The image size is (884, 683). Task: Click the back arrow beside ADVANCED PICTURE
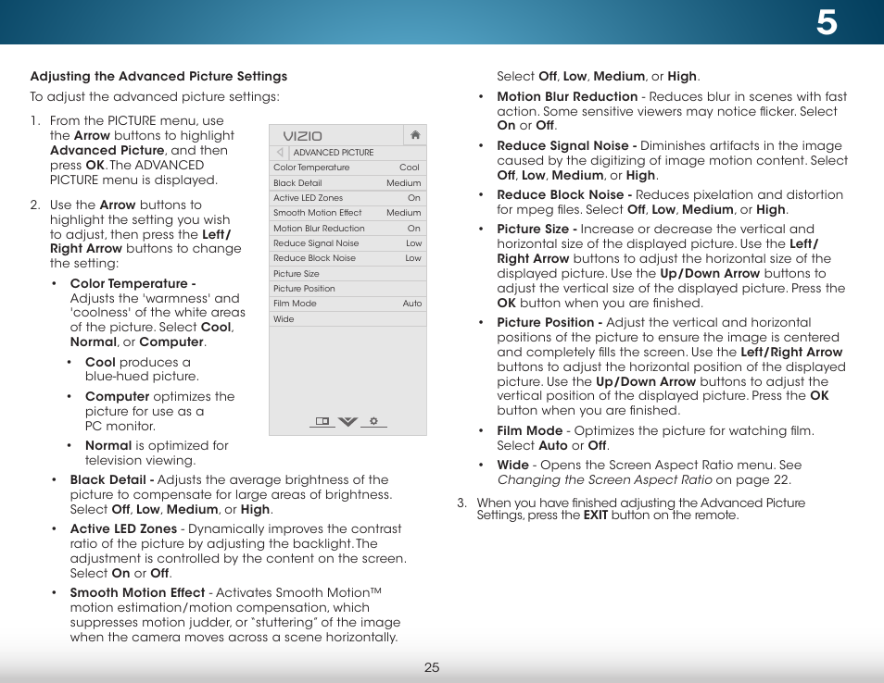pyautogui.click(x=280, y=152)
